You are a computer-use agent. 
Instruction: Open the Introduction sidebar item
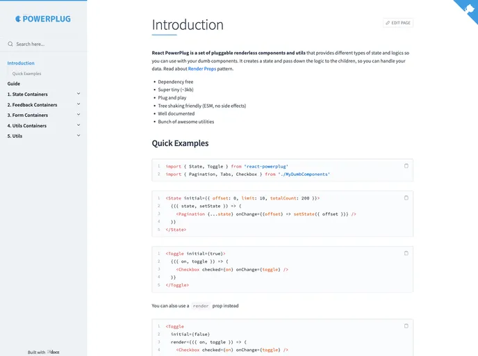point(21,63)
